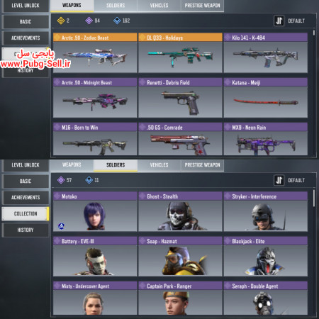Open the History section in the lower sidebar

pyautogui.click(x=26, y=230)
